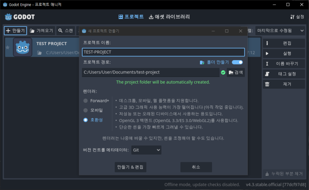Click the favorite star of TEST PROJECT
This screenshot has height=190, width=309.
click(7, 47)
